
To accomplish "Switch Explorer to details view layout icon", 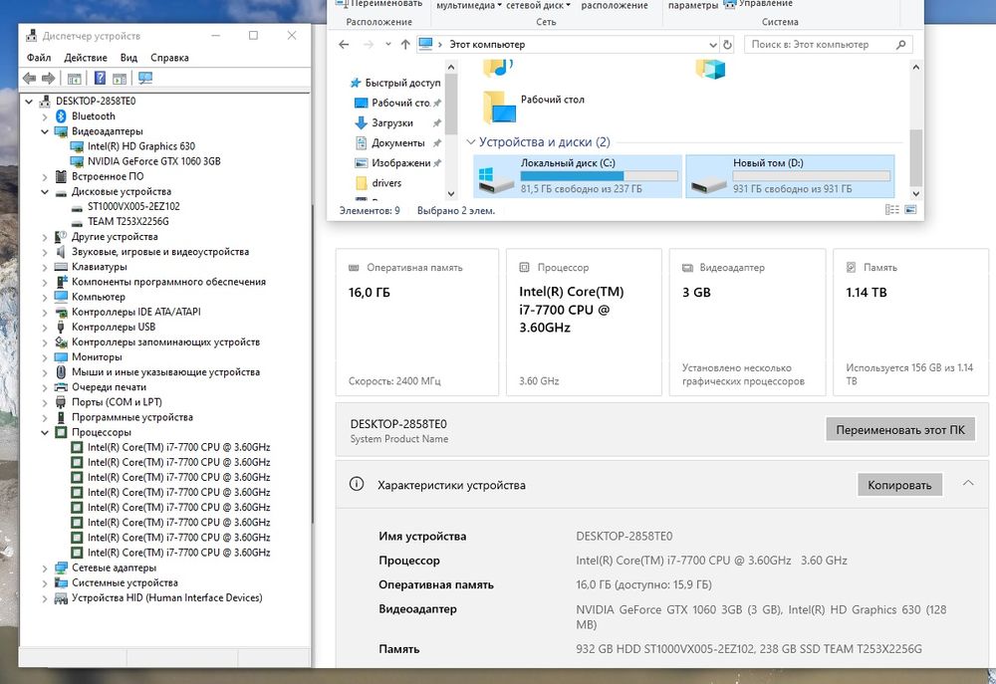I will pos(891,210).
